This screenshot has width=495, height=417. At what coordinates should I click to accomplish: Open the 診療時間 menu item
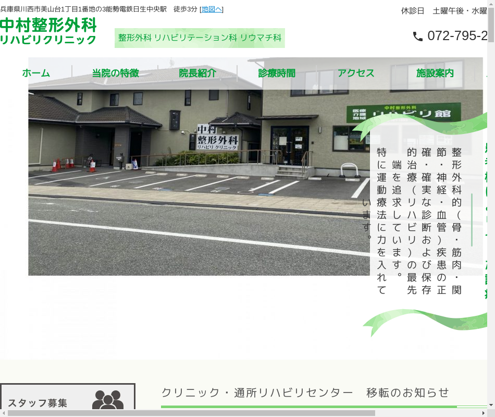coord(277,73)
